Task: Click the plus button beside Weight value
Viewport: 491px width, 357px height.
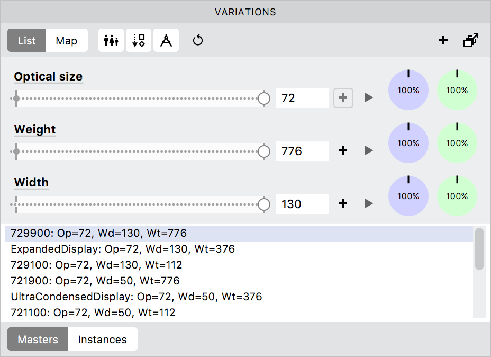Action: point(343,151)
